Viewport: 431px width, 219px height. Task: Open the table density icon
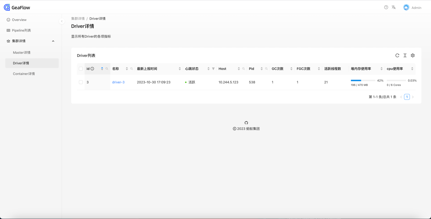405,56
